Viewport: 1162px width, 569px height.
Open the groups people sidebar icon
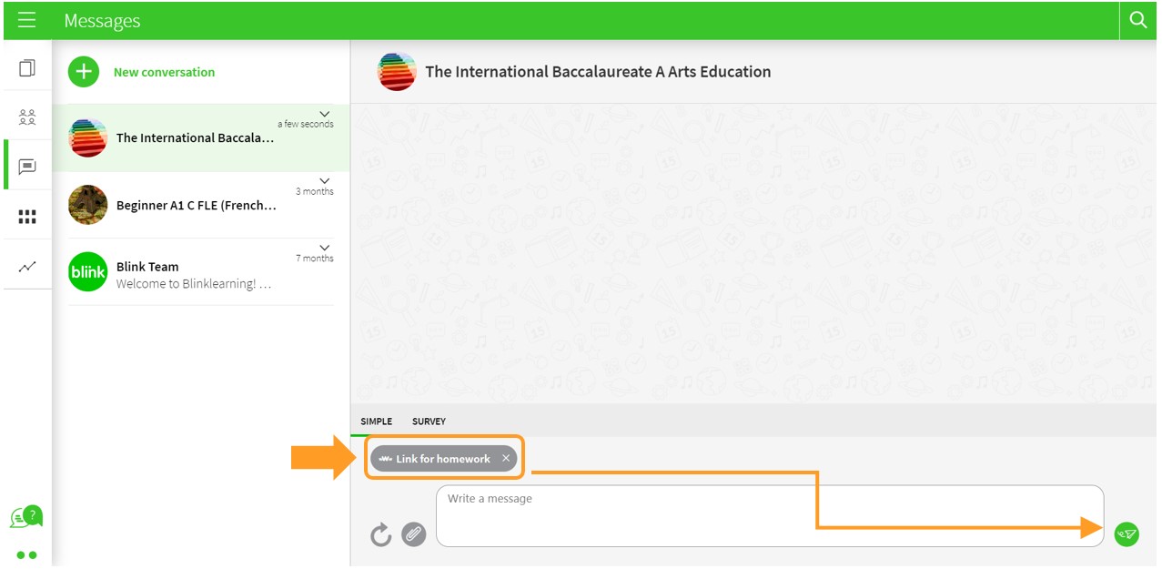[27, 117]
